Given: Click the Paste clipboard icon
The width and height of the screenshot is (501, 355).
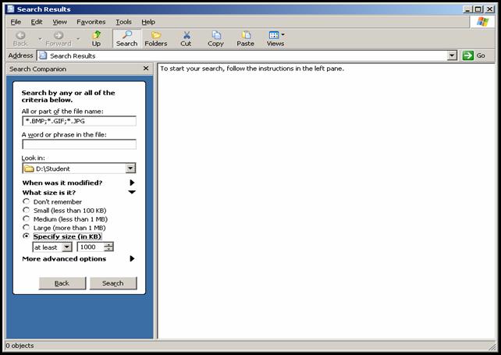Looking at the screenshot, I should coord(245,38).
